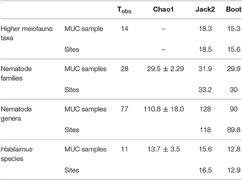Select the Nematode genera row label
The height and width of the screenshot is (180, 242).
click(x=16, y=114)
